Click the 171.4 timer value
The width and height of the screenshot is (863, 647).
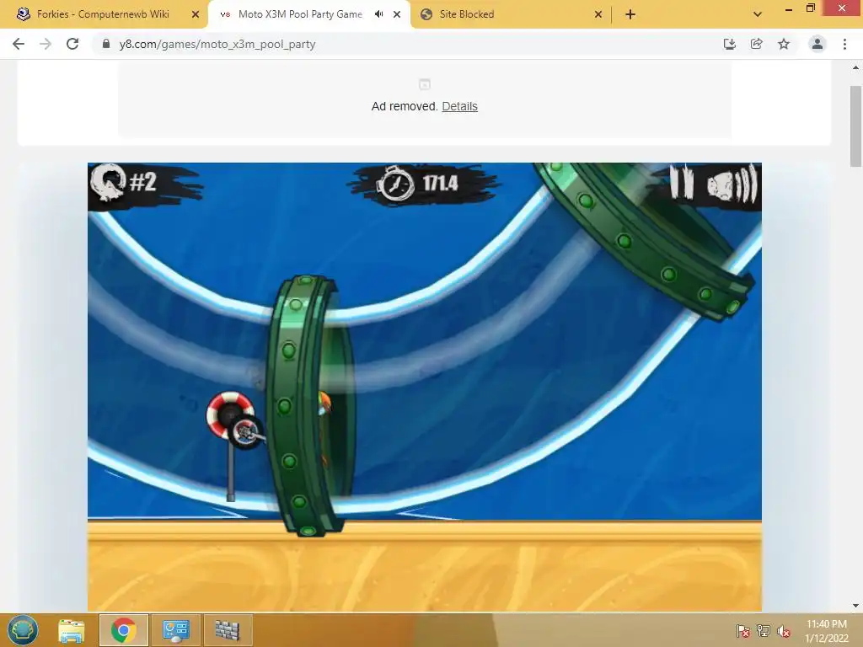coord(440,183)
